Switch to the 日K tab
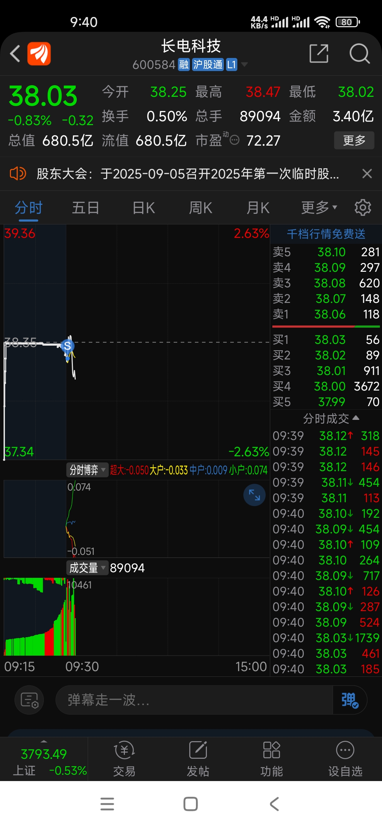This screenshot has width=382, height=827. click(144, 207)
